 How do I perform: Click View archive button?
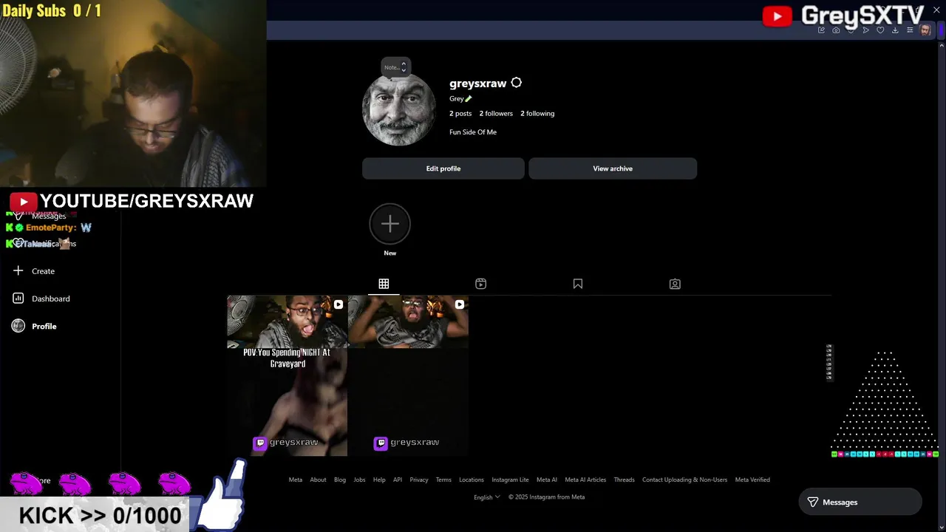613,168
